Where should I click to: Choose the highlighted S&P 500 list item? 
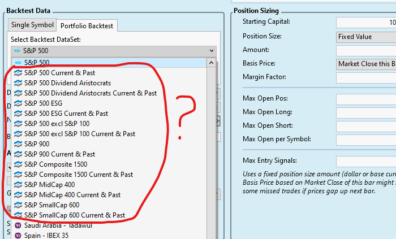point(109,63)
